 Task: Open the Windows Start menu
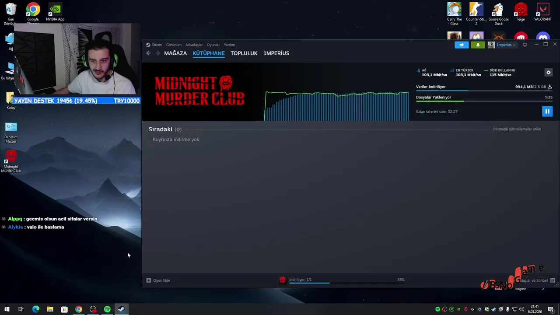pos(7,309)
